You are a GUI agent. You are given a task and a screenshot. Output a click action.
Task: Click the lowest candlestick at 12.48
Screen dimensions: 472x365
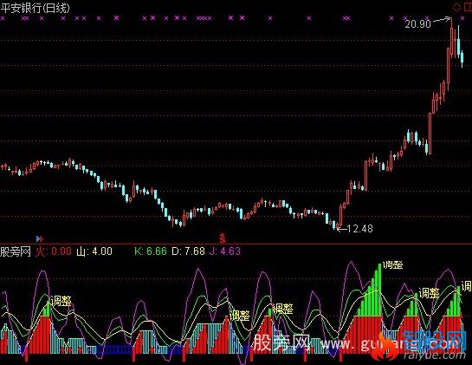click(338, 226)
